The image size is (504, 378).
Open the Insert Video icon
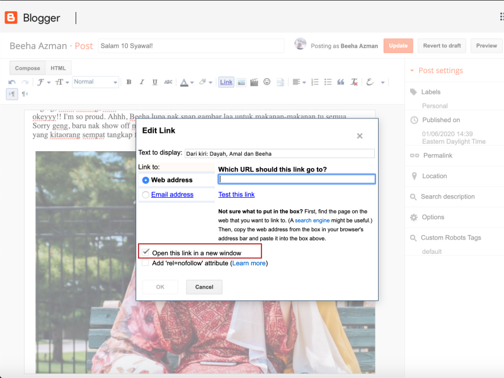[x=255, y=82]
